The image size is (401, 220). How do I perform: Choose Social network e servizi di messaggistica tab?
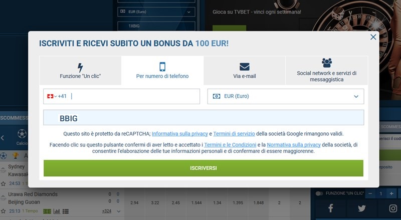327,71
